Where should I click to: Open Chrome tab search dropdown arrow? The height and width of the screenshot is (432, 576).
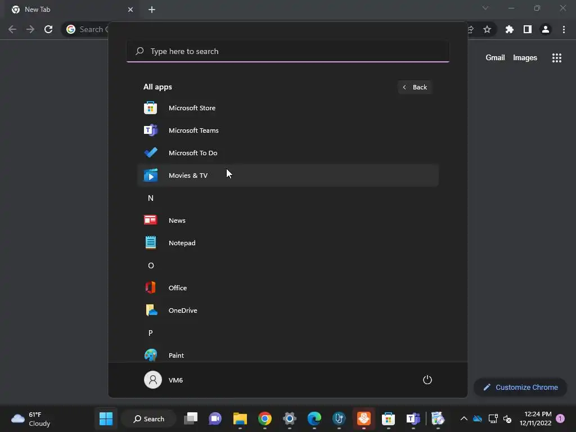point(485,8)
